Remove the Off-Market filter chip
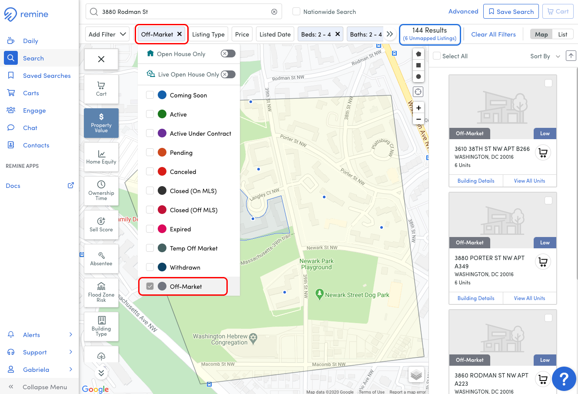This screenshot has height=394, width=578. tap(179, 34)
